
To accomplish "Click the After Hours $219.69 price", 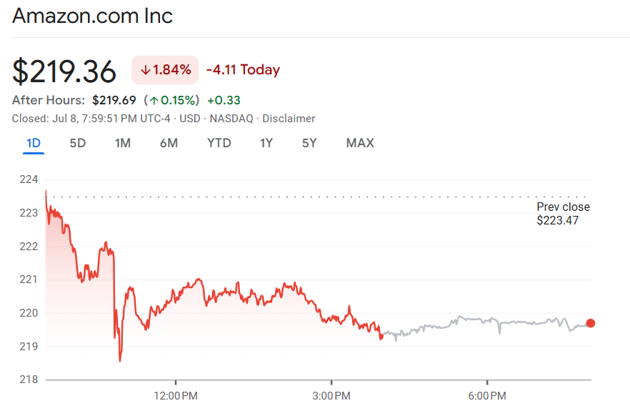I will point(114,100).
